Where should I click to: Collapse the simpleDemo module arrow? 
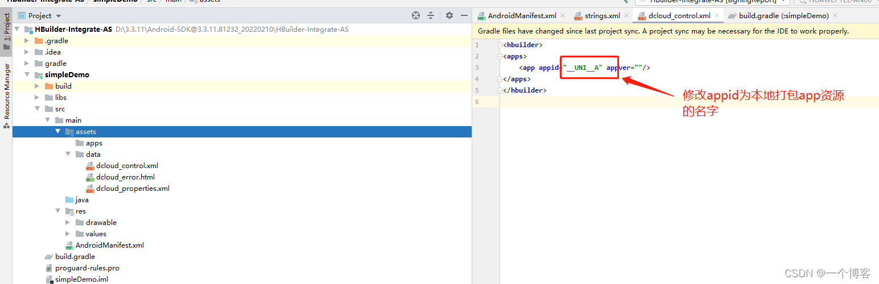tap(27, 75)
